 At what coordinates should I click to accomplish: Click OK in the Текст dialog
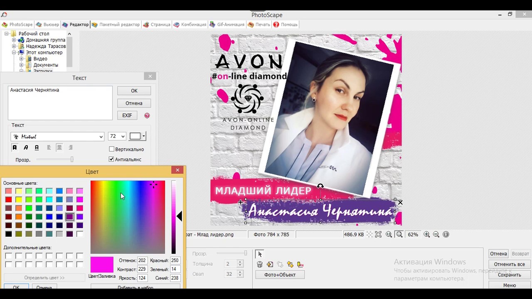tap(134, 91)
